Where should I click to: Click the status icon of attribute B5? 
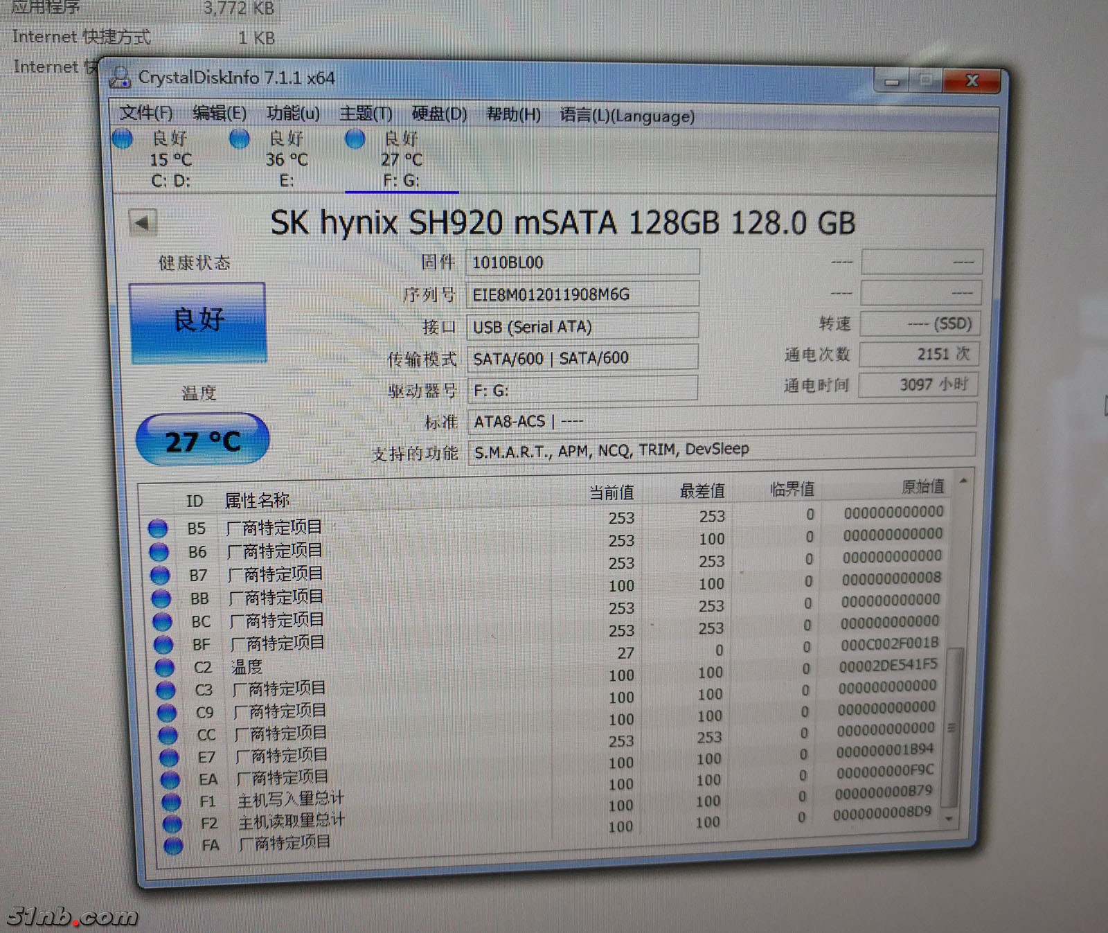click(158, 528)
